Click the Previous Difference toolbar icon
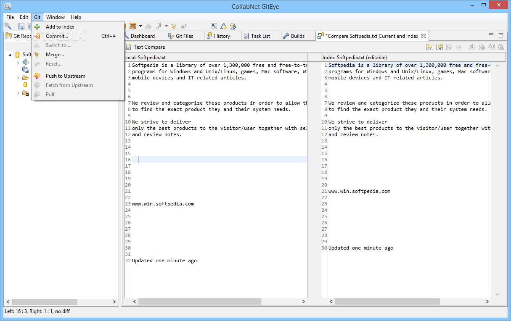The width and height of the screenshot is (511, 321). click(x=233, y=26)
